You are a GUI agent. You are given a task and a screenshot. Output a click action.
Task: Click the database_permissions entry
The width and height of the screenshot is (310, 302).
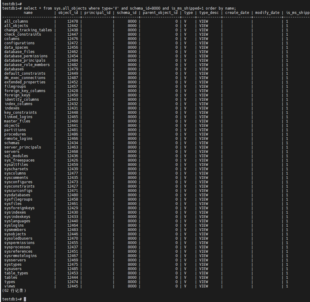[26, 56]
